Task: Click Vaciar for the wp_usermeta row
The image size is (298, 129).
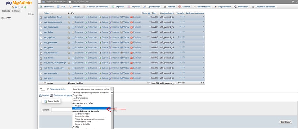Action: 125,73
